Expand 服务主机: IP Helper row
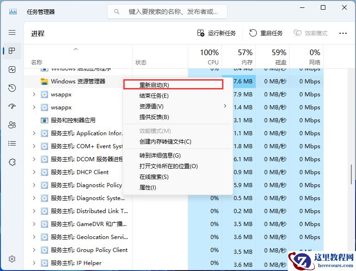This screenshot has height=271, width=356. pyautogui.click(x=34, y=263)
